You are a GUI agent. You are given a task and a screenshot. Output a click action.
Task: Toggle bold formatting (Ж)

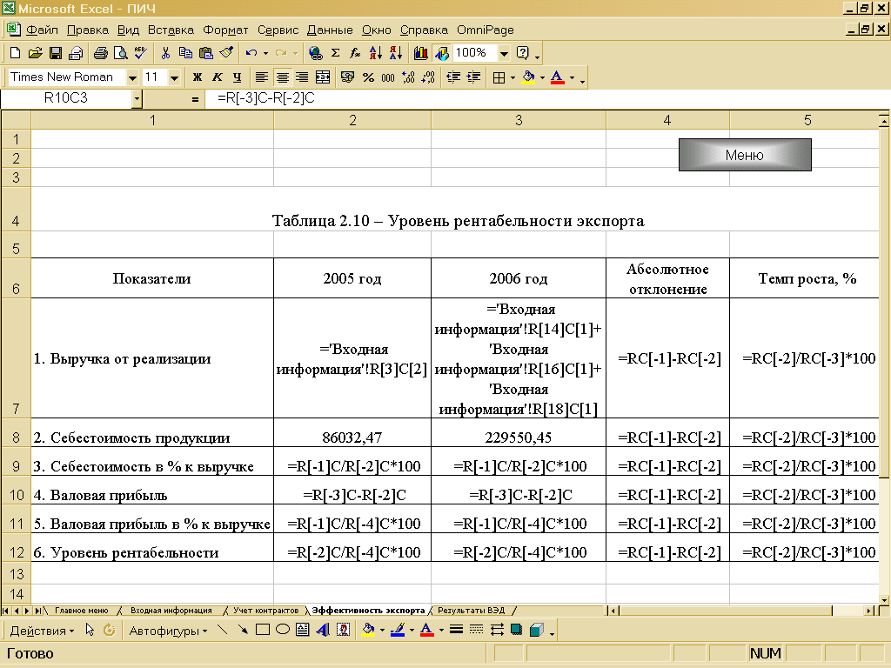click(x=198, y=77)
